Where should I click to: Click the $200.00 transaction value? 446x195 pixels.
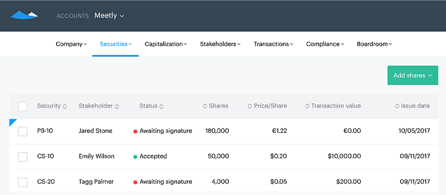click(349, 182)
